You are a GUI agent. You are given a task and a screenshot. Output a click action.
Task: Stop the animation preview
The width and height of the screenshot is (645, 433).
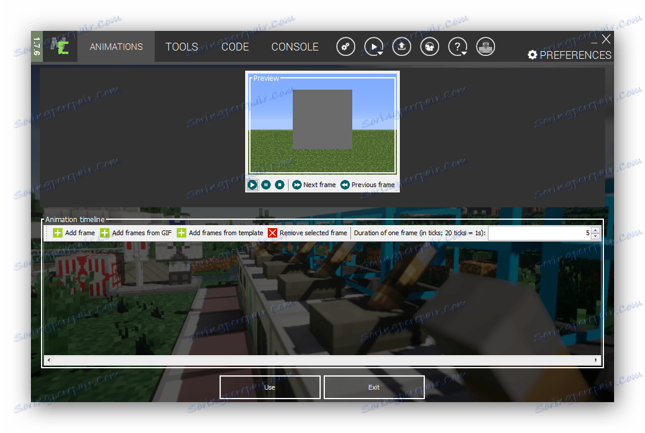280,185
